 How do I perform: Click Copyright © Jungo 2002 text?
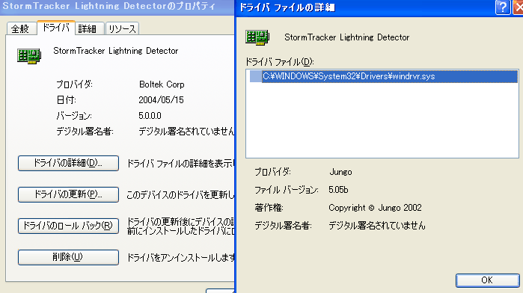[375, 208]
